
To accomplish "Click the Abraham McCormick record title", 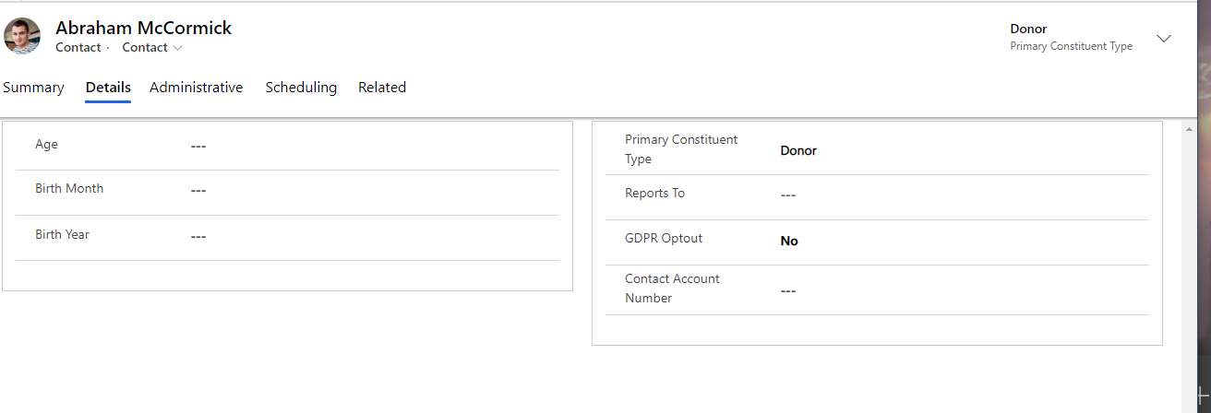I will tap(143, 28).
